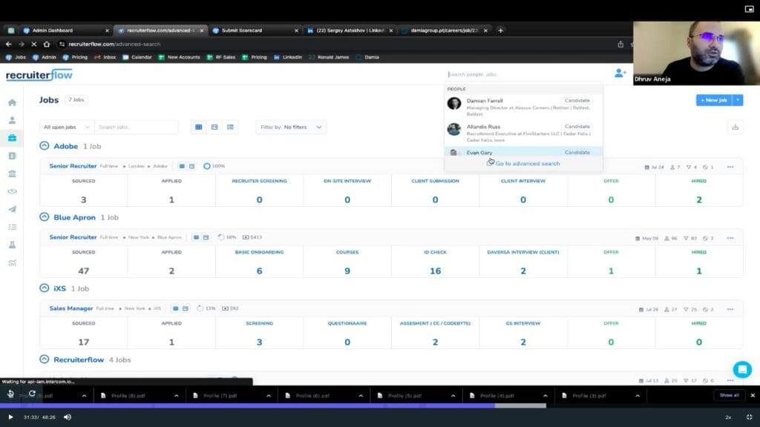Collapse the Adobe company group
The height and width of the screenshot is (427, 760).
(44, 146)
